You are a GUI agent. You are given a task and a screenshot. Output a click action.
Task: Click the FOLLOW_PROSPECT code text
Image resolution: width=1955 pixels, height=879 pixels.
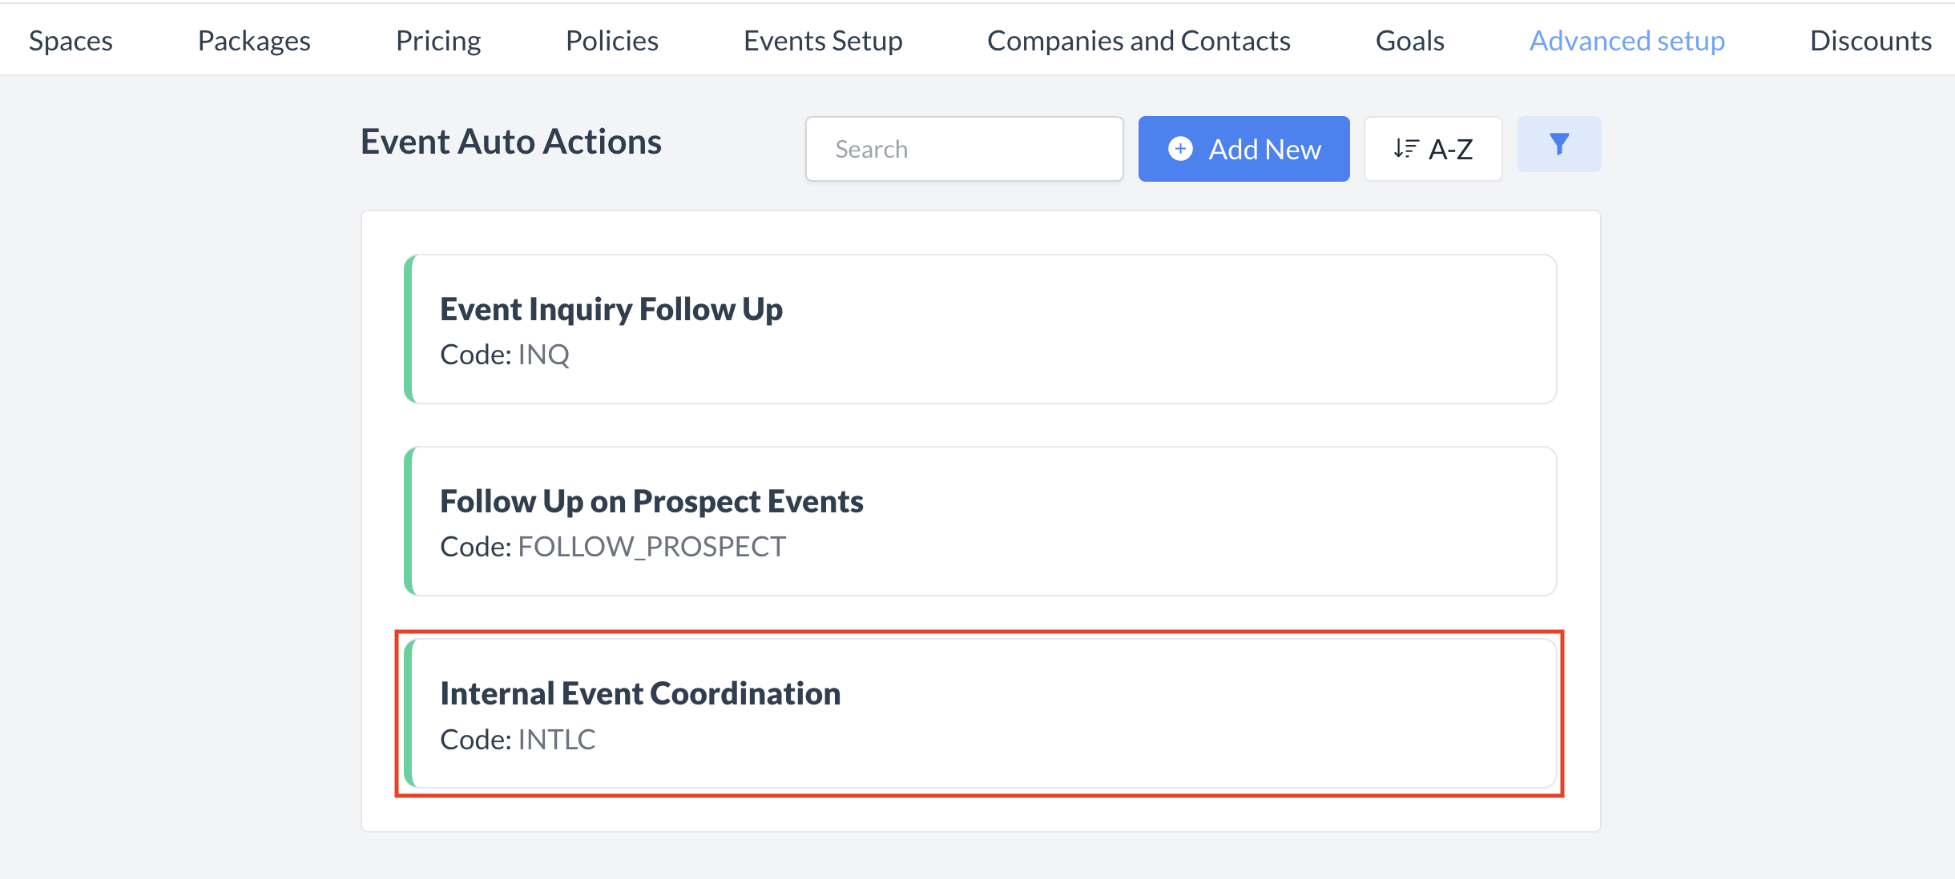click(651, 547)
